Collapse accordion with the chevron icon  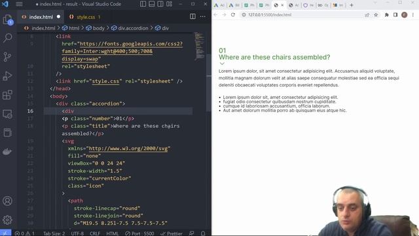click(x=222, y=64)
